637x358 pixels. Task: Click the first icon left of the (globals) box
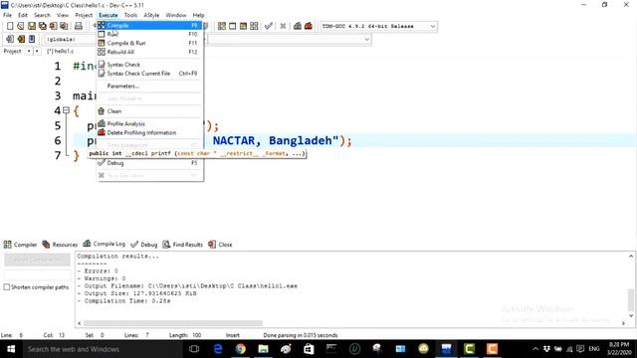[x=10, y=39]
